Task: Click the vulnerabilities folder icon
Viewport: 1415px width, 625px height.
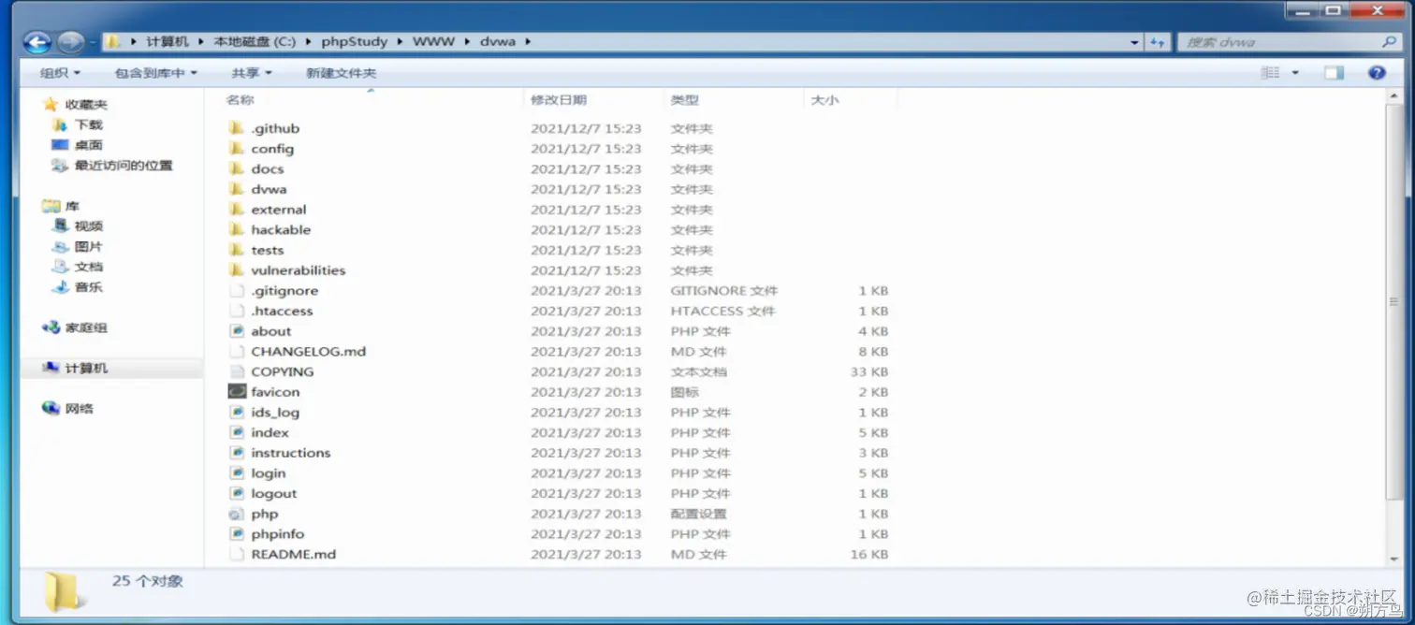Action: point(236,270)
